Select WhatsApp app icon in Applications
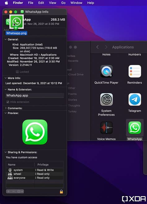The width and height of the screenshot is (147, 204). [135, 128]
